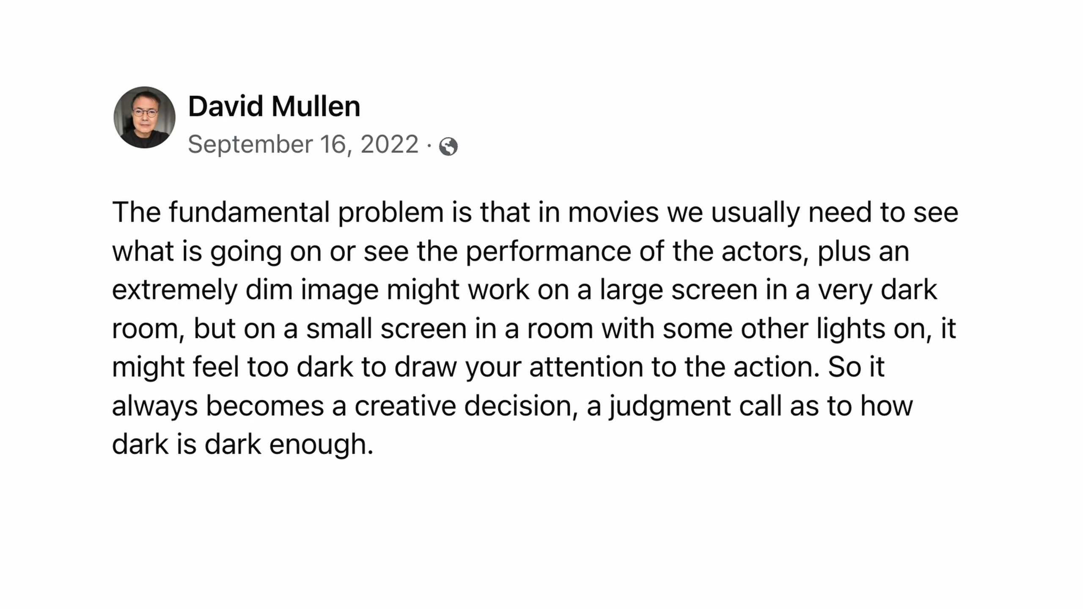Click the word "decision" in the post

[x=518, y=406]
